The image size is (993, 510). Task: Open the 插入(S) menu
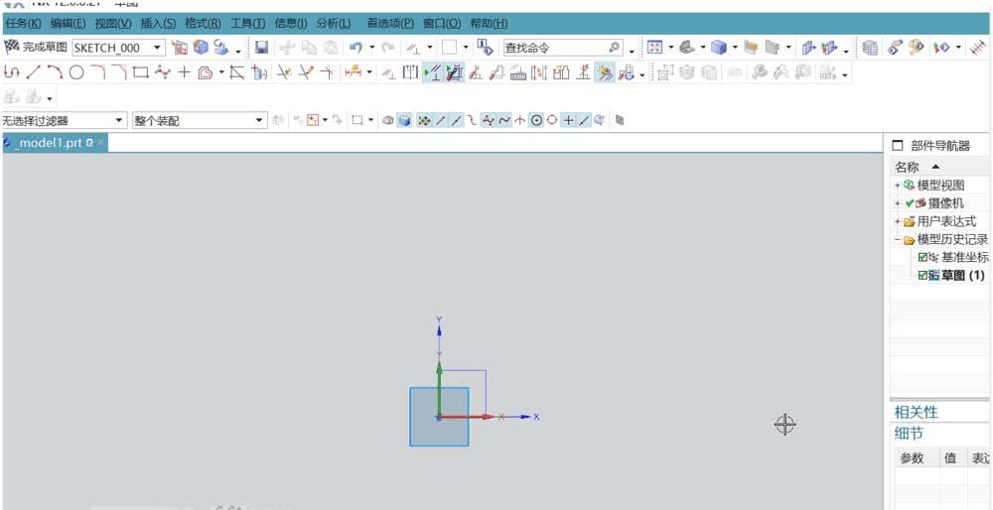pyautogui.click(x=158, y=24)
